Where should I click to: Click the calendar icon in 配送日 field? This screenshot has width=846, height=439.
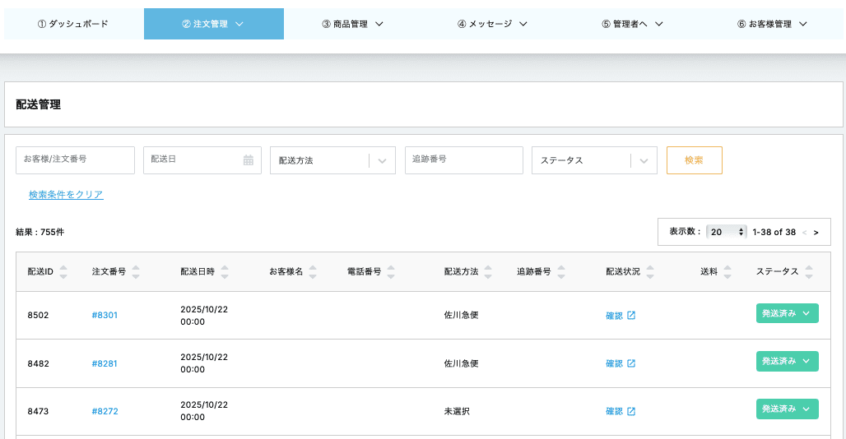point(248,160)
